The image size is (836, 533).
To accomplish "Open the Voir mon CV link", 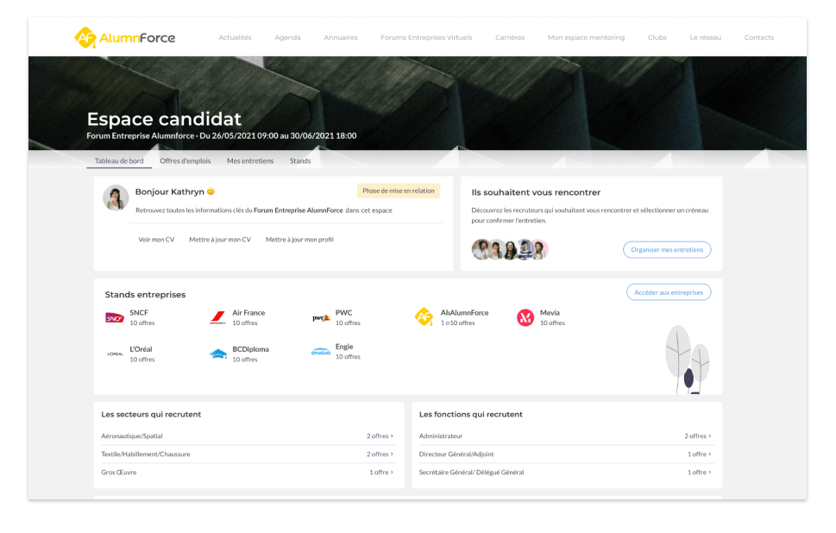I will pos(156,240).
